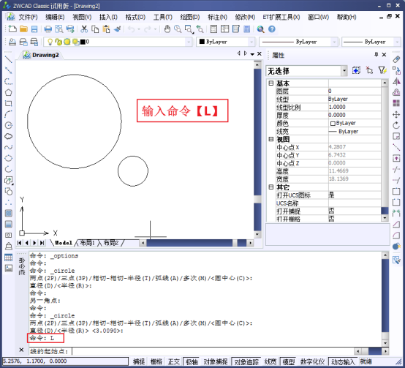The width and height of the screenshot is (405, 368).
Task: Click the Print icon in the toolbar
Action: click(x=48, y=29)
